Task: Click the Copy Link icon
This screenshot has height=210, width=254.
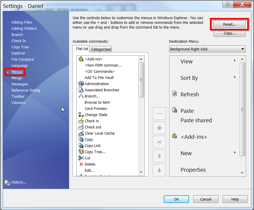Action: [x=81, y=145]
